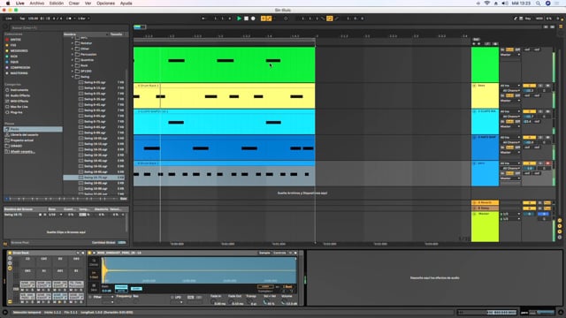Solo the cyan claps track
566x318 pixels.
540,111
